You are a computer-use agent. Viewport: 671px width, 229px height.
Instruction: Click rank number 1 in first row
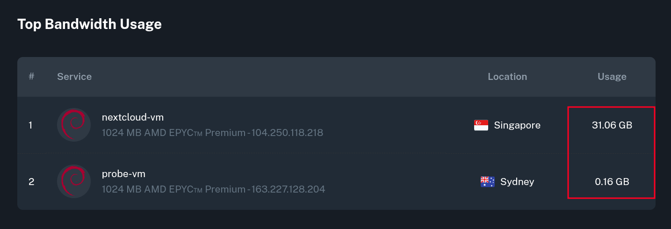[x=31, y=125]
